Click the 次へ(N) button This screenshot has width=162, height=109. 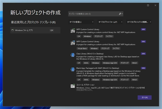pyautogui.click(x=144, y=97)
